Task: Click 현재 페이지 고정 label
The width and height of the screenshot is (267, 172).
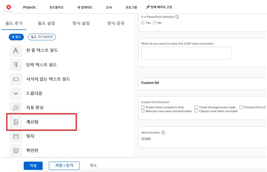Action: point(161,7)
